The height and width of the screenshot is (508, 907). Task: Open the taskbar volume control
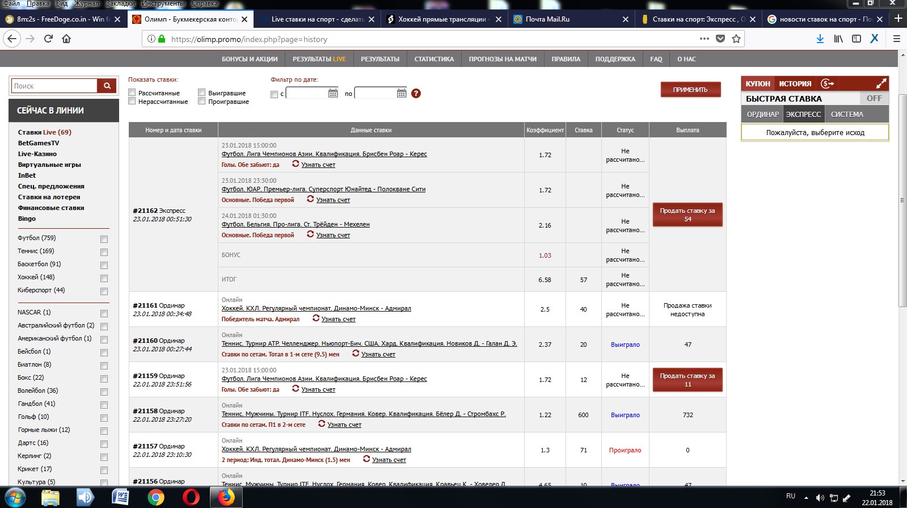[x=820, y=498]
